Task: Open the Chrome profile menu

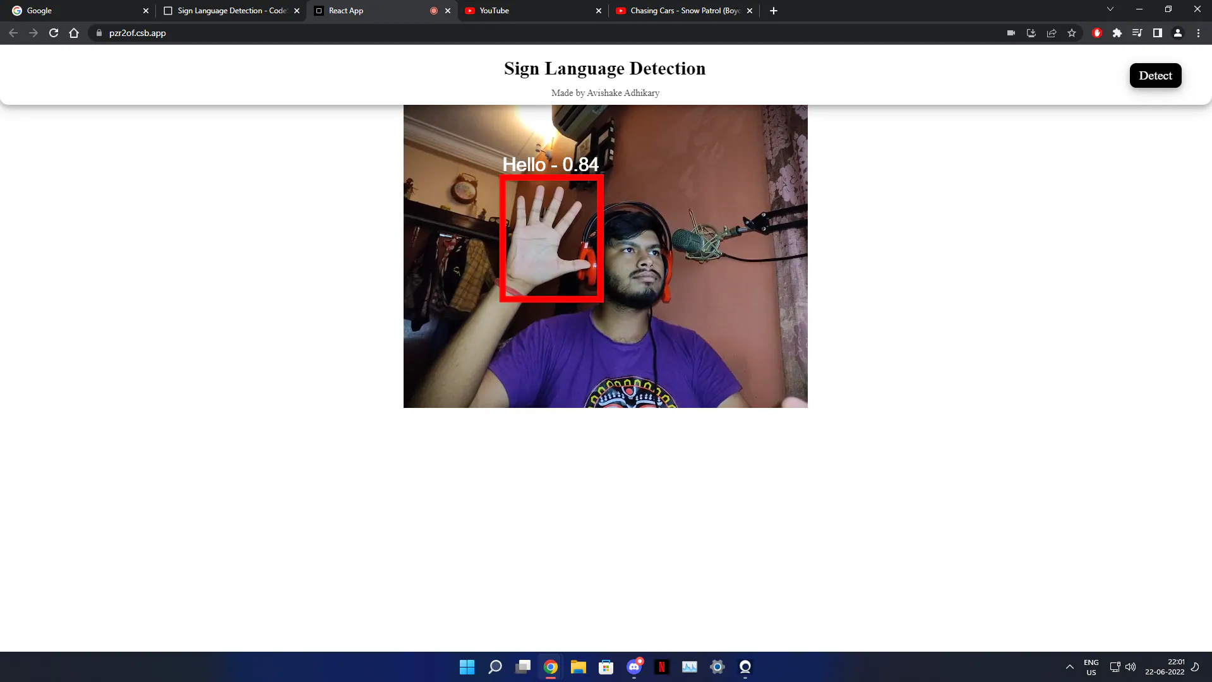Action: coord(1178,33)
